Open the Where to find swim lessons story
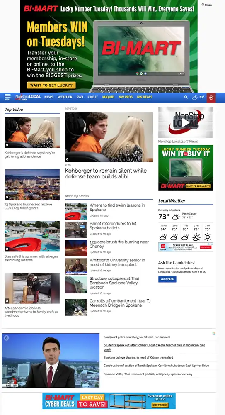Screen dimensions: 225x415 click(x=117, y=207)
